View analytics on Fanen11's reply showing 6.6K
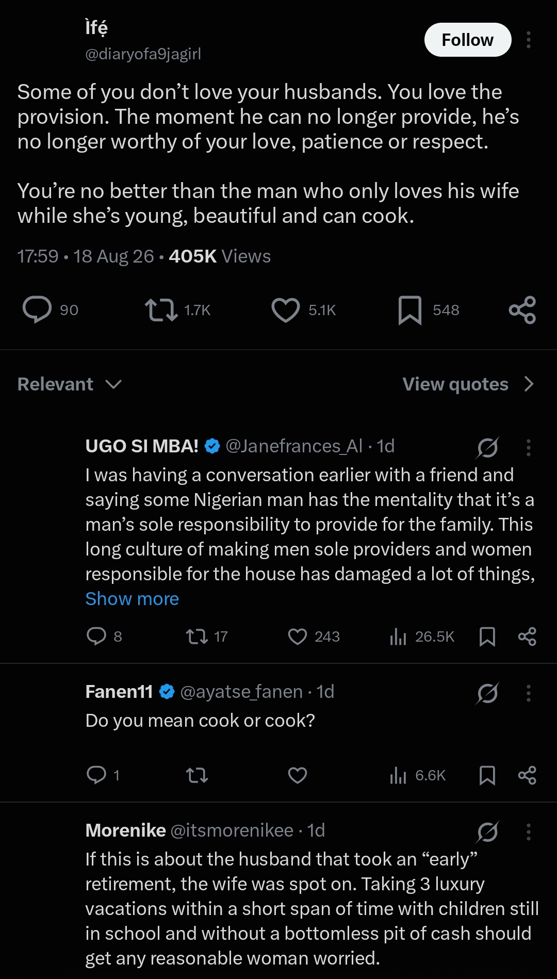Image resolution: width=557 pixels, height=979 pixels. tap(418, 775)
